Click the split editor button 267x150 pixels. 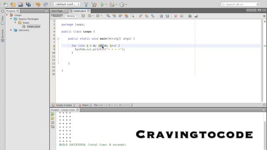(x=264, y=16)
